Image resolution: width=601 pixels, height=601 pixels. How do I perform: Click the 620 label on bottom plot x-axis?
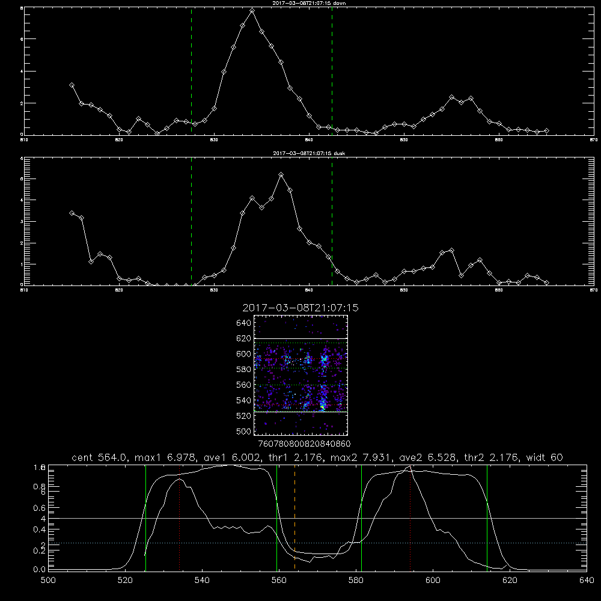510,581
